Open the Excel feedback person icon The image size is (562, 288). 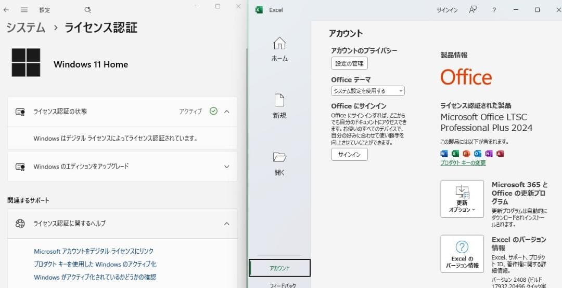(472, 10)
